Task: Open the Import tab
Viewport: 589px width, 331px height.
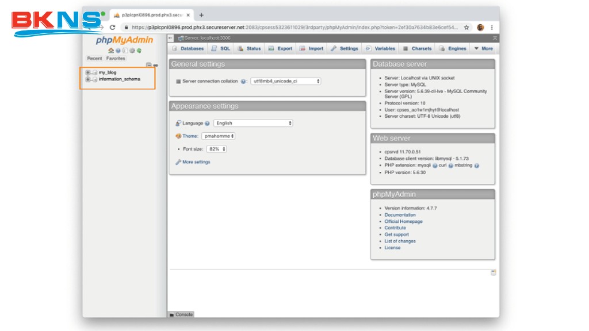Action: pyautogui.click(x=312, y=49)
